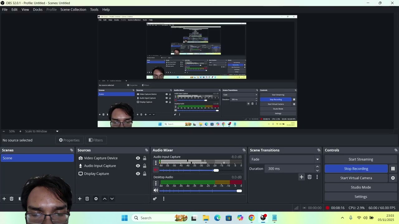Show hidden system tray icons chevron
Image resolution: width=399 pixels, height=224 pixels.
tap(342, 218)
